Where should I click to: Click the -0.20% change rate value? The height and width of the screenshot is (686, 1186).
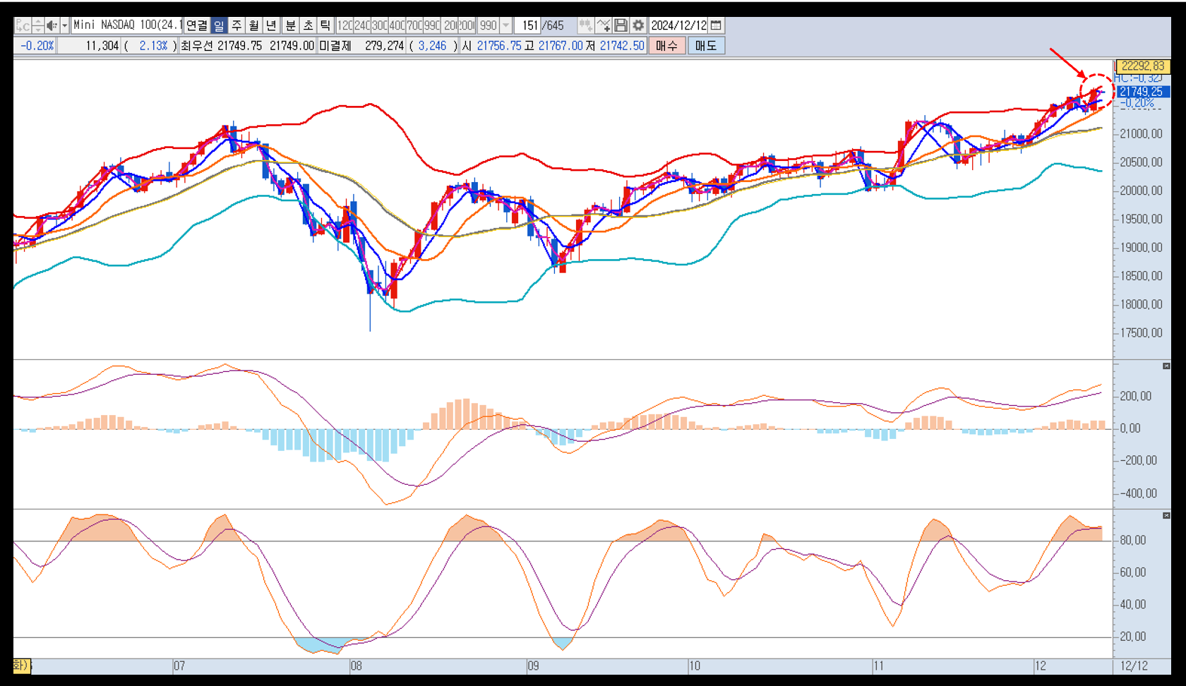37,46
